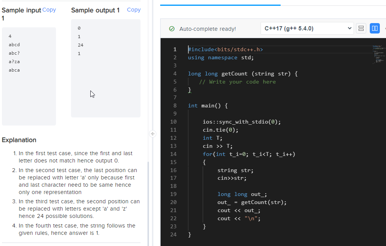Copy Sample input 1 text
386x246 pixels.
49,10
